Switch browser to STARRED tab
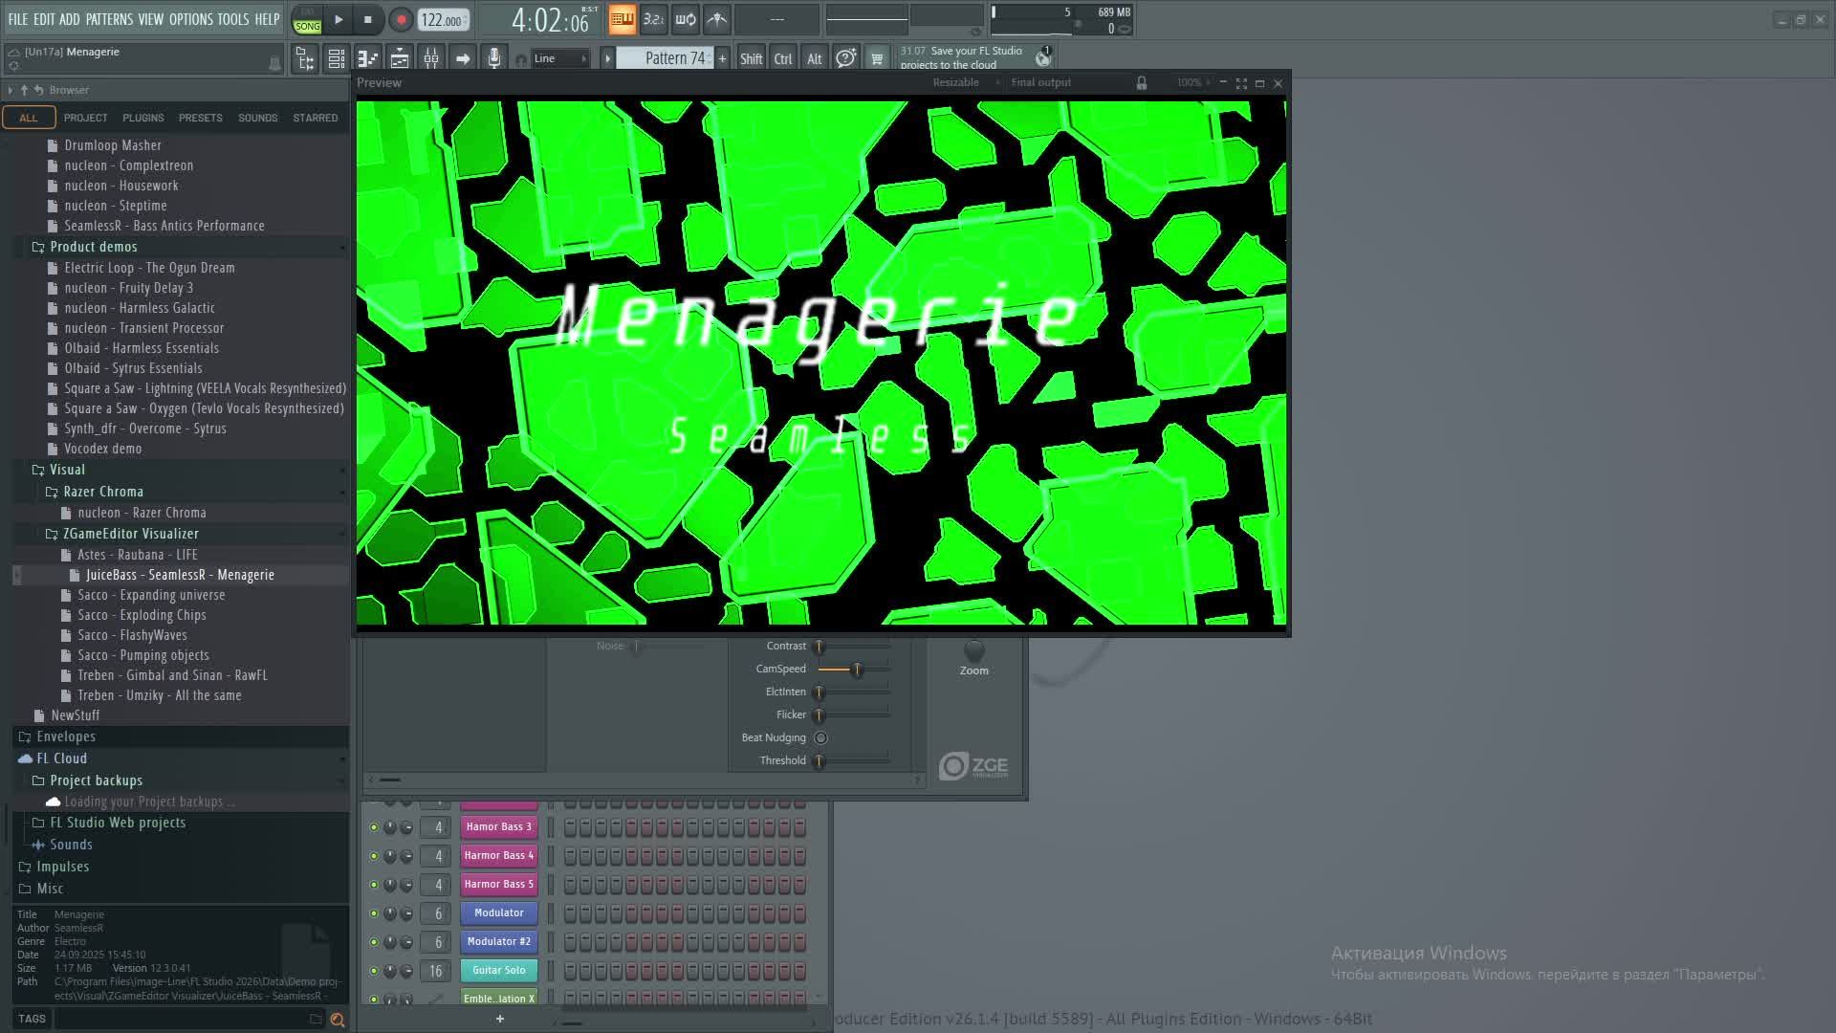This screenshot has height=1033, width=1836. 316,118
